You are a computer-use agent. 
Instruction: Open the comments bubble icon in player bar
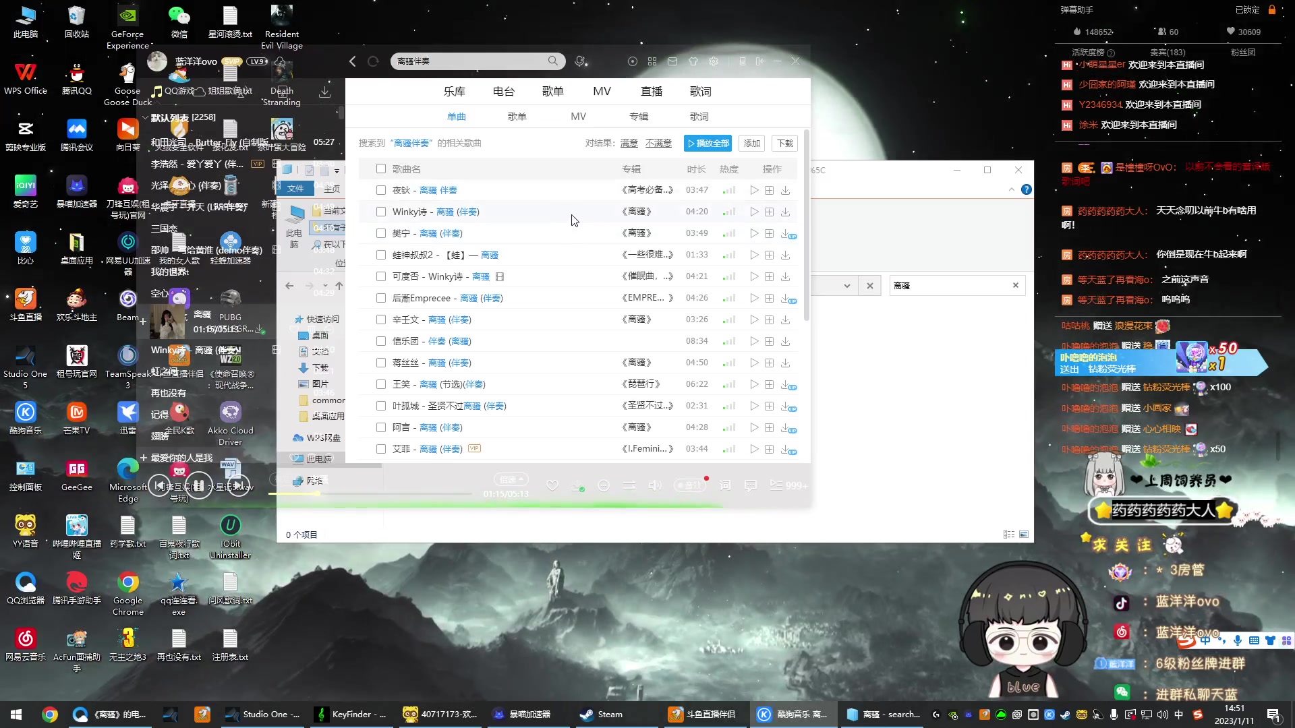pyautogui.click(x=750, y=485)
